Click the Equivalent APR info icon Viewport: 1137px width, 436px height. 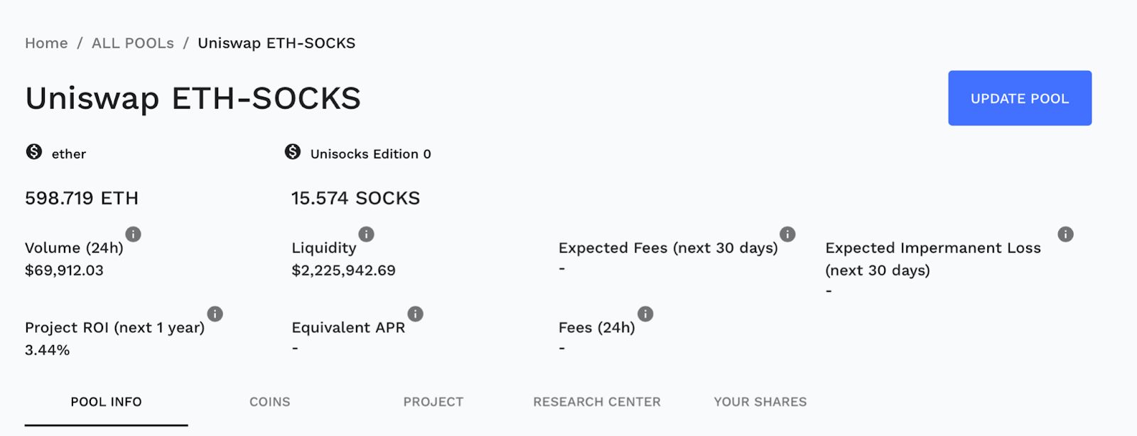point(415,314)
